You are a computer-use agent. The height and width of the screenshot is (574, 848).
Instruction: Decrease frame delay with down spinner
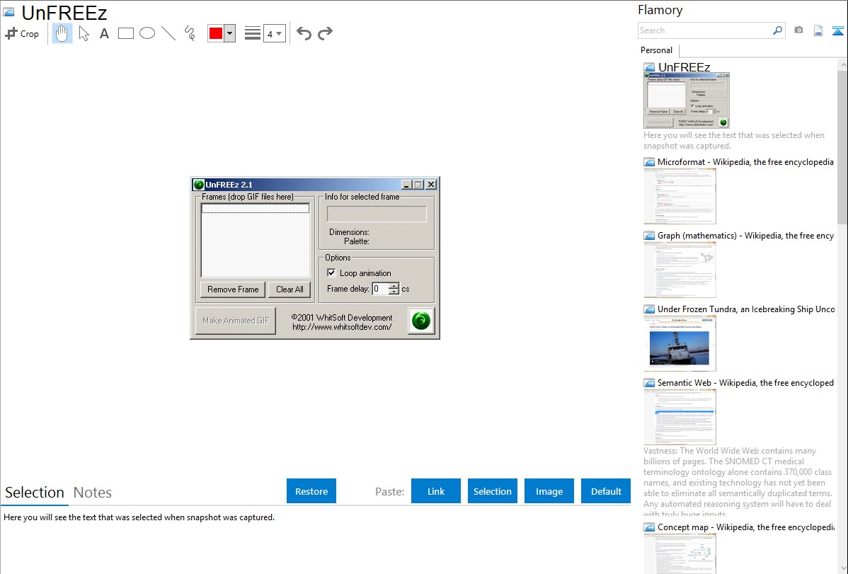coord(394,292)
